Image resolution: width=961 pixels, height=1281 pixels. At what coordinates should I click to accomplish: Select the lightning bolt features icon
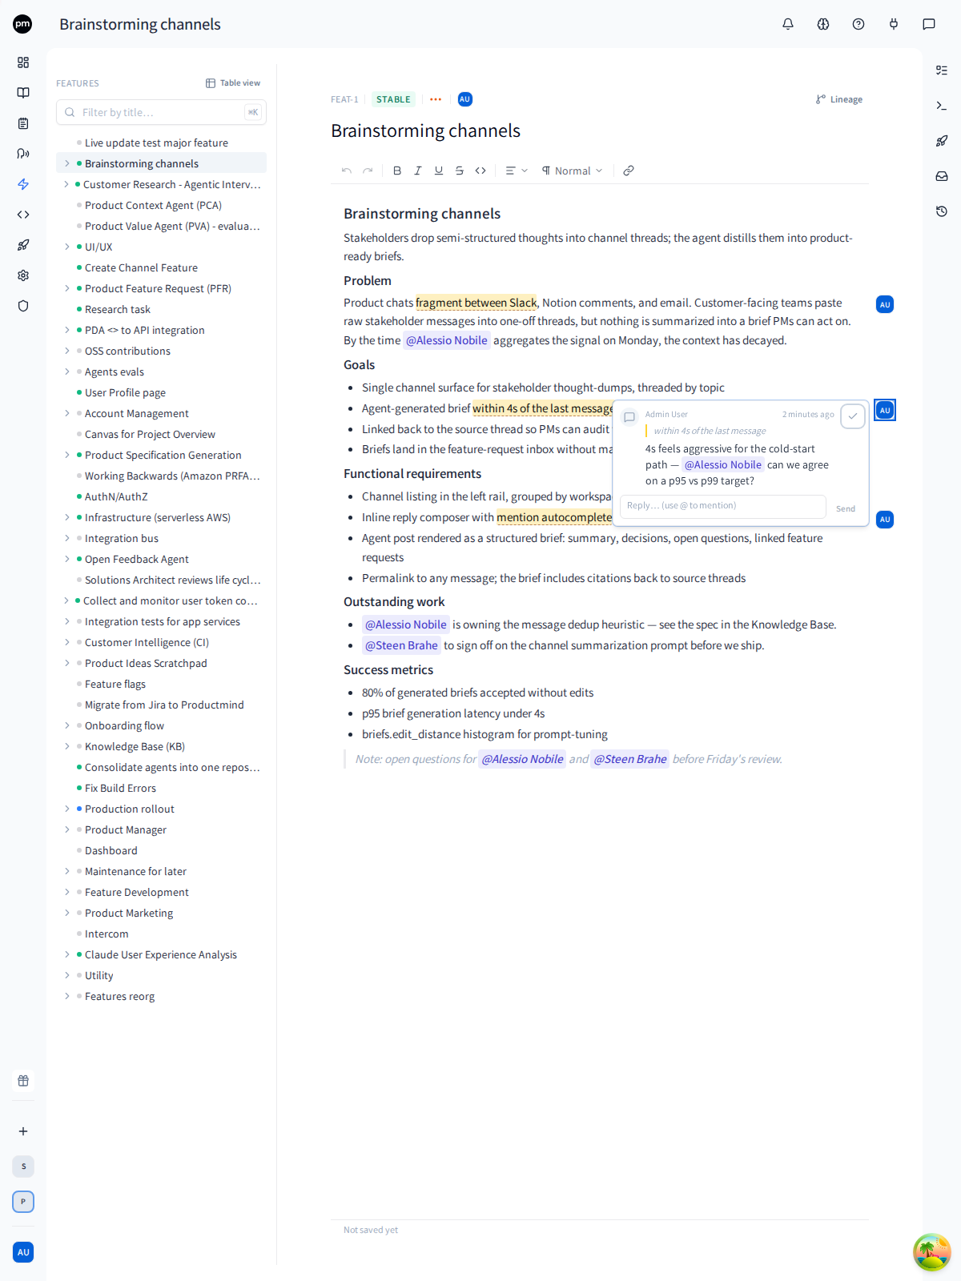(x=23, y=184)
